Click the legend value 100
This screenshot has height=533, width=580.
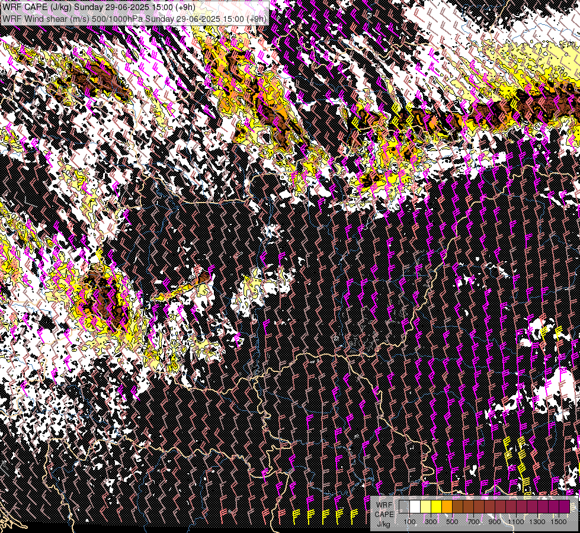point(409,522)
